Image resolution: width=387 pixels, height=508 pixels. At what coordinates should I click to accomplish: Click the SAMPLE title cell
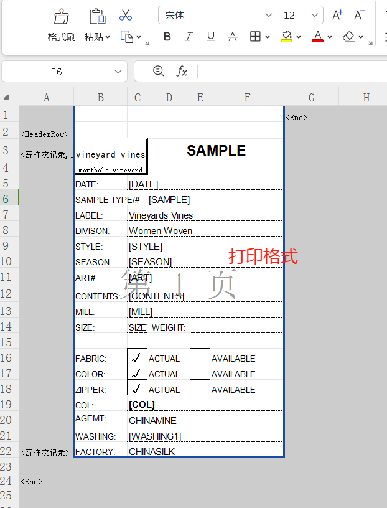tap(216, 151)
